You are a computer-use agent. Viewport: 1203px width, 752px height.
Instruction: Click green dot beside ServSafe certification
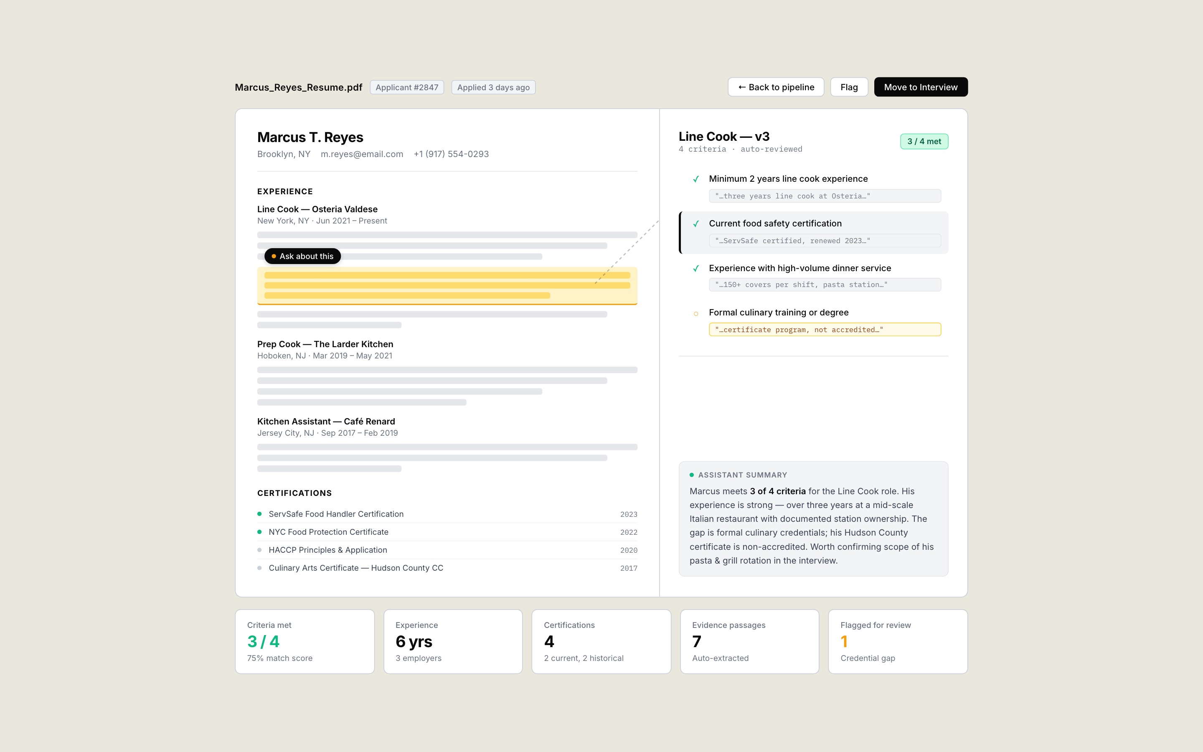coord(259,514)
